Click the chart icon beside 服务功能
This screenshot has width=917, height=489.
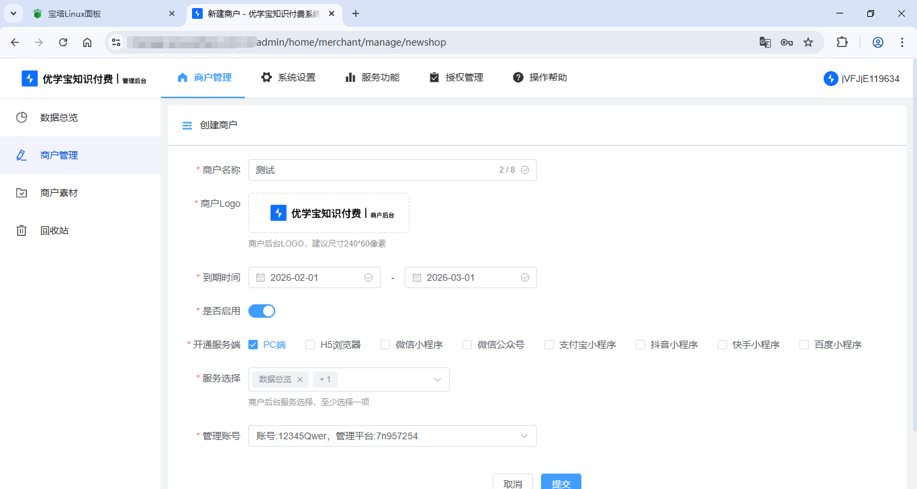pos(350,77)
